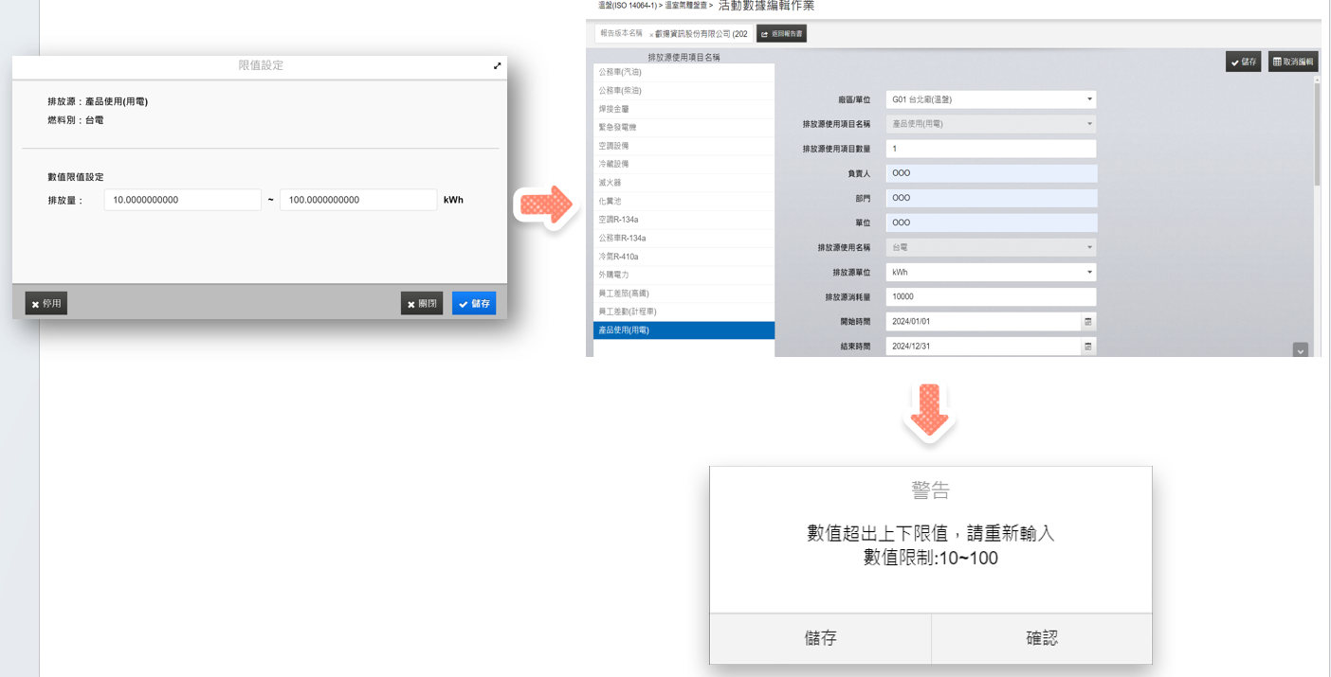Save limit settings with blue 儲存 button
The image size is (1331, 677).
pyautogui.click(x=474, y=304)
